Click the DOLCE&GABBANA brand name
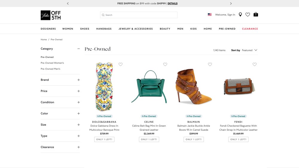Screen dimensions: 299x168 [104, 122]
